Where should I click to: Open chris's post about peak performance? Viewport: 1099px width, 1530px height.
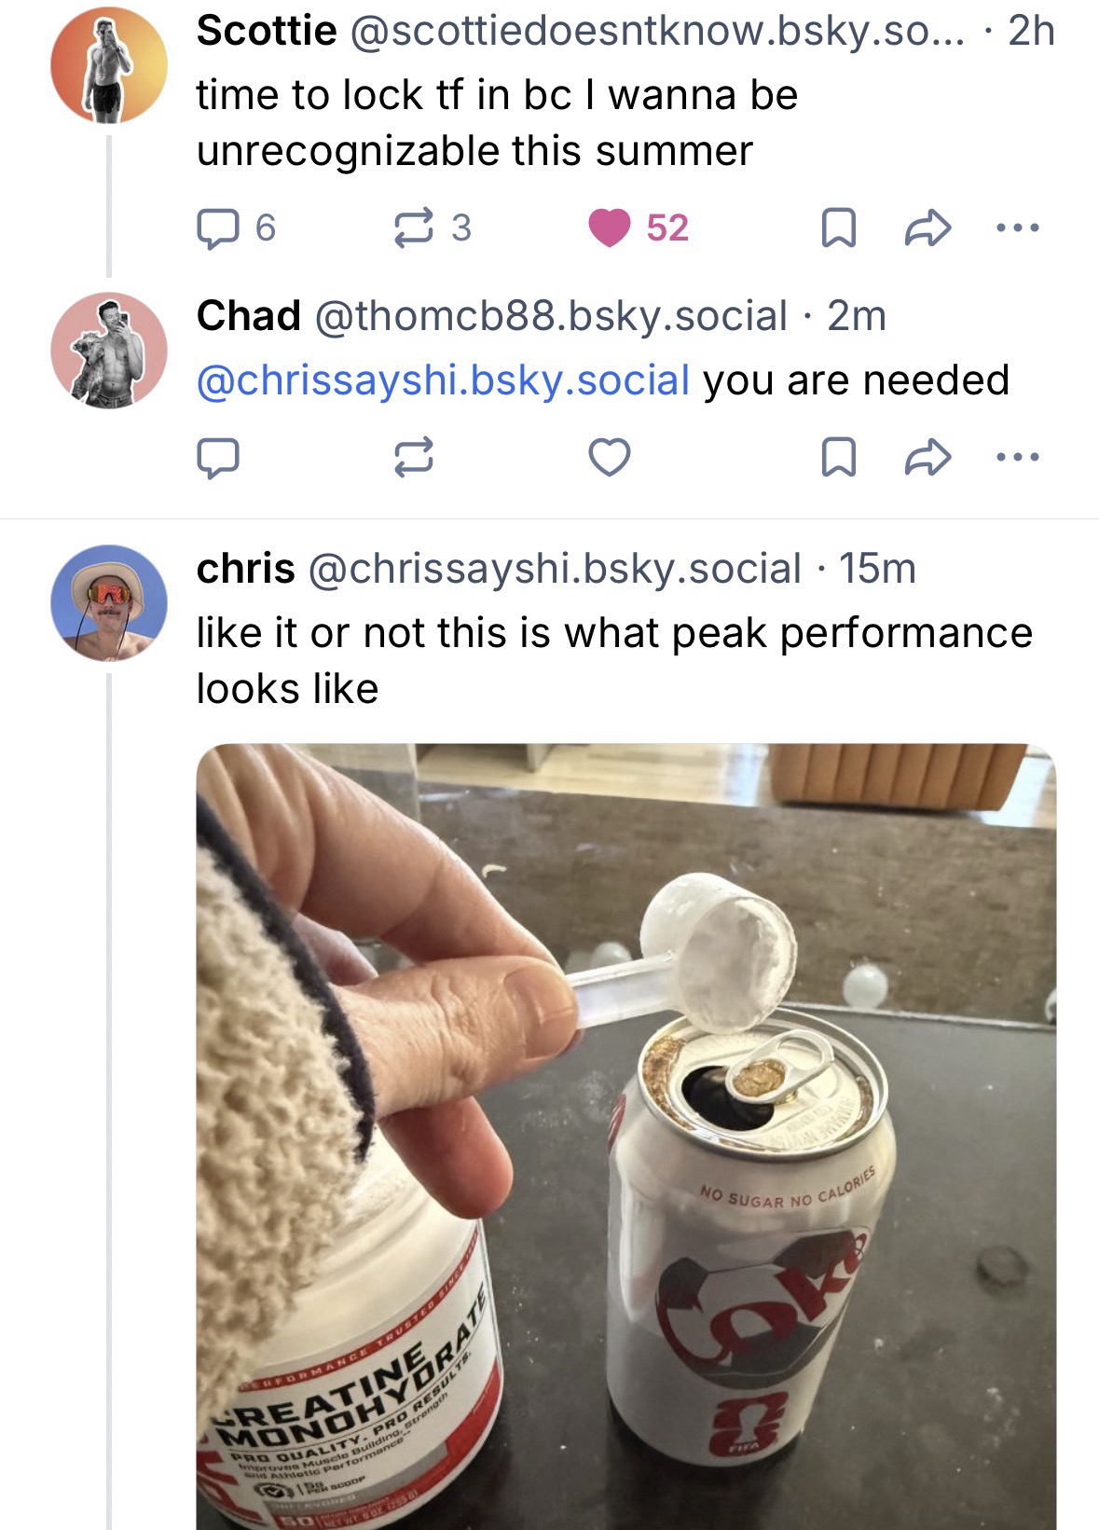[613, 660]
